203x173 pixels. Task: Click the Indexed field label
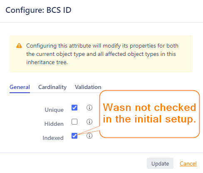point(53,138)
